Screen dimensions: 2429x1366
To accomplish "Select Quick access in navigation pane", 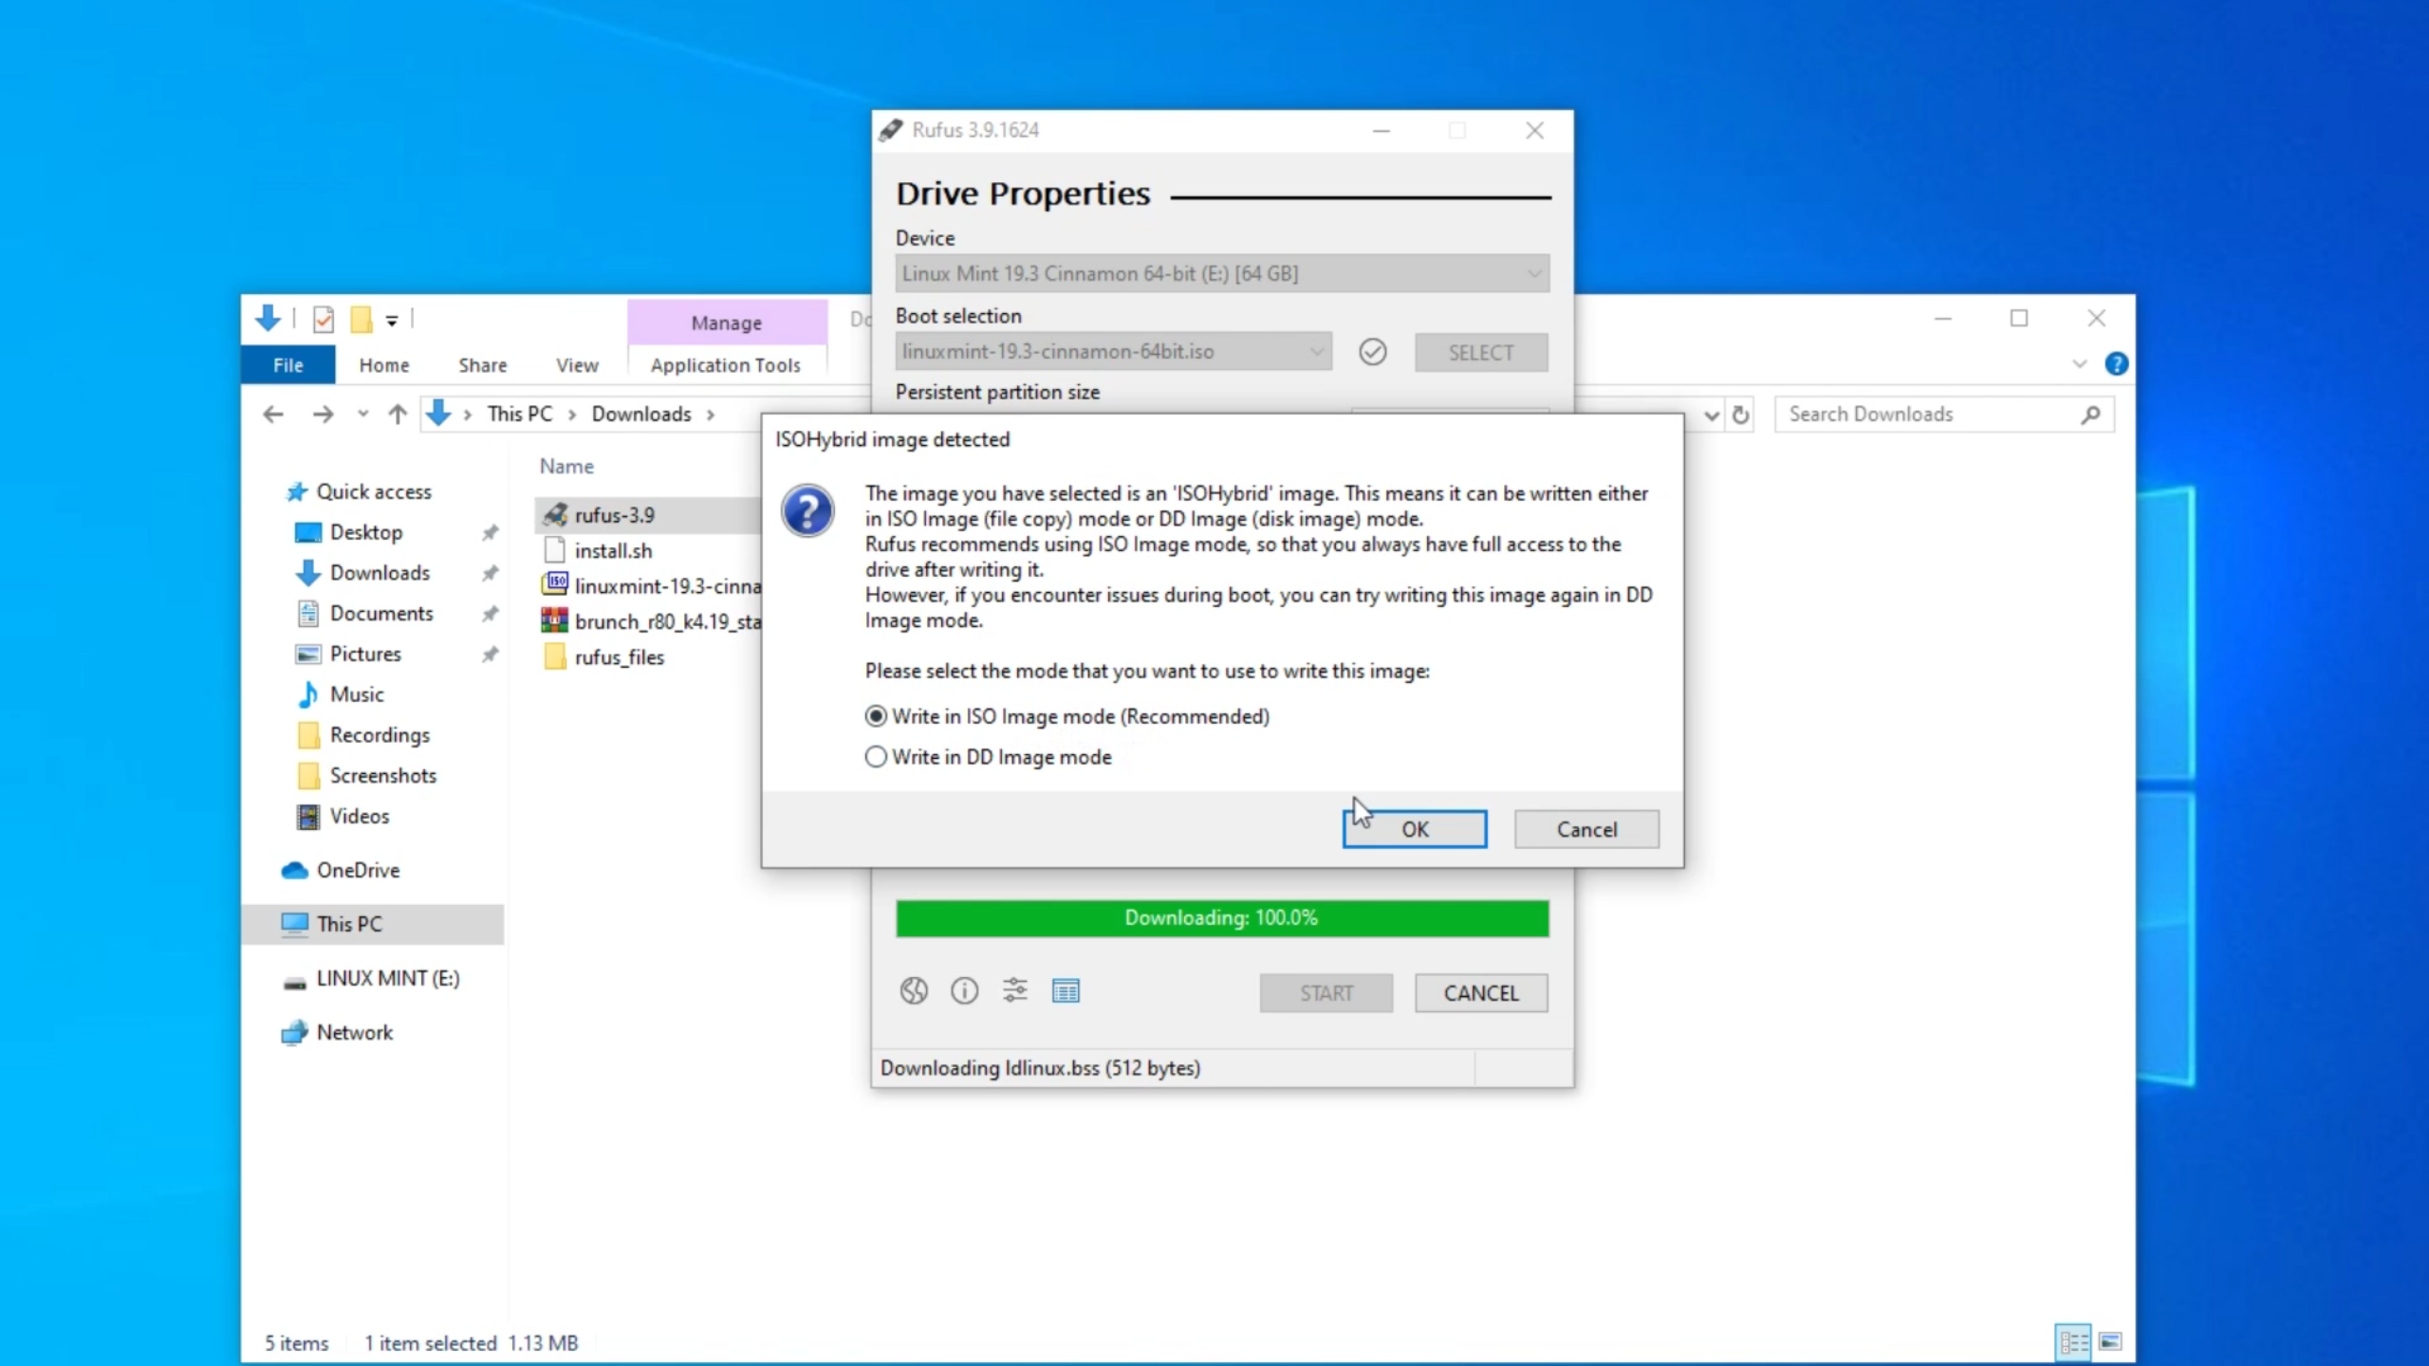I will pos(374,491).
